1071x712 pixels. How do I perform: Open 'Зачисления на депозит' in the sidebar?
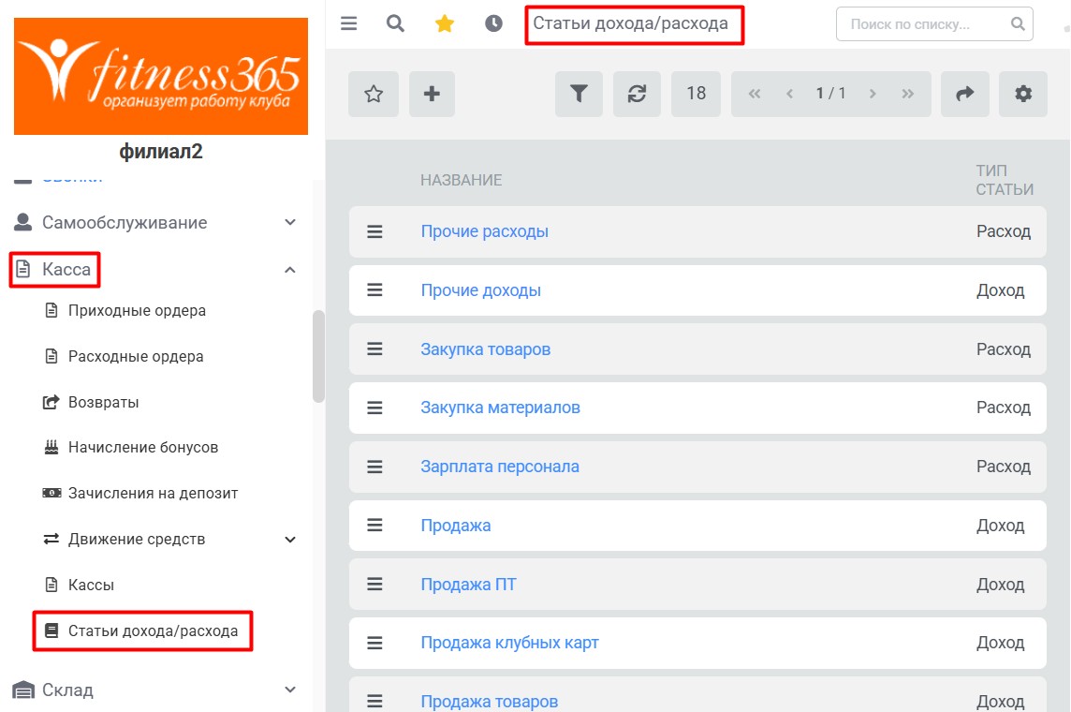click(x=153, y=493)
